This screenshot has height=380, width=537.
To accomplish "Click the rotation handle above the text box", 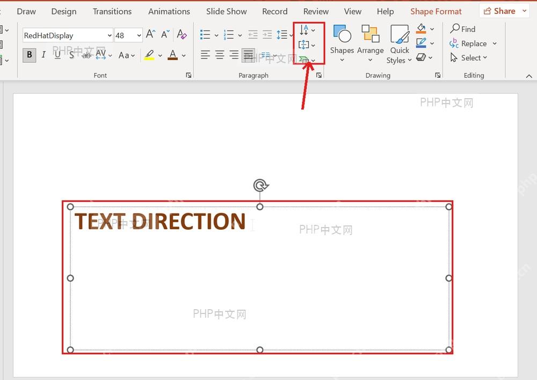I will [260, 185].
